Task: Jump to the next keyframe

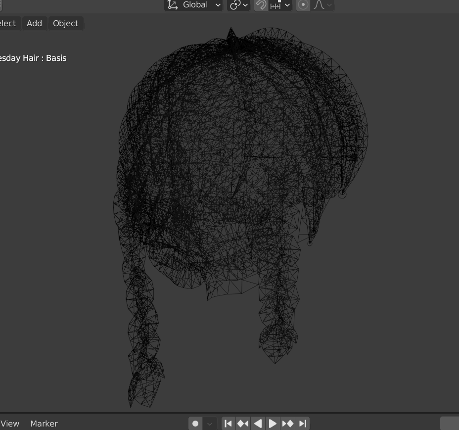Action: coord(288,424)
